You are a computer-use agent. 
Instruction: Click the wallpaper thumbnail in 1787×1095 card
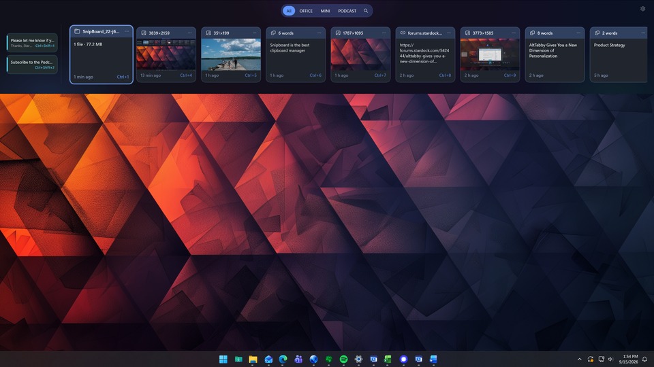coord(360,54)
